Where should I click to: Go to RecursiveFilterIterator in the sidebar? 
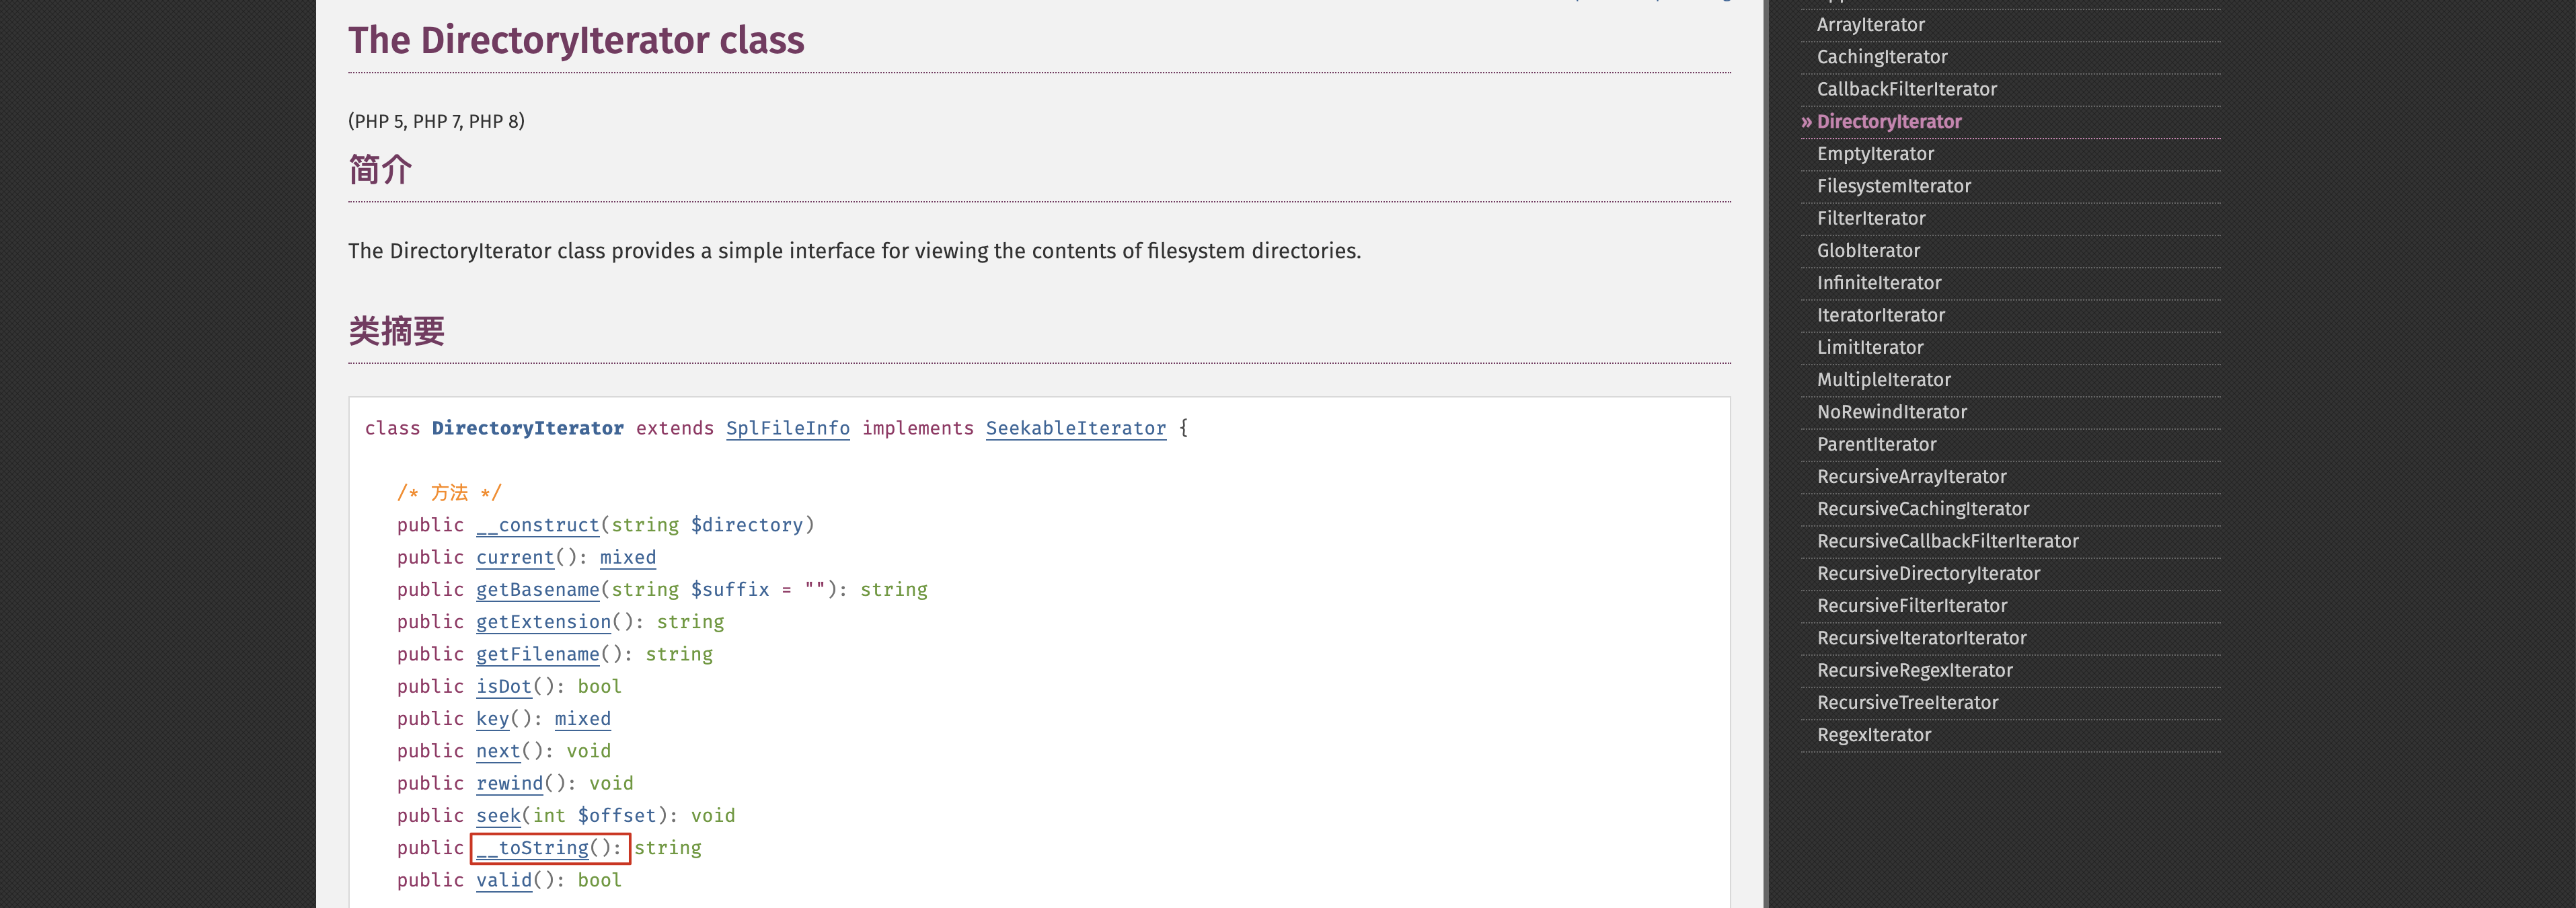pos(1912,606)
